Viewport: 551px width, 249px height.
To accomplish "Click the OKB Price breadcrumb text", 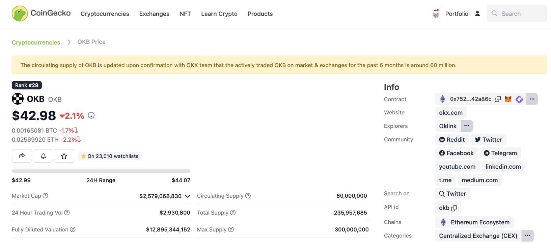I will coord(91,42).
